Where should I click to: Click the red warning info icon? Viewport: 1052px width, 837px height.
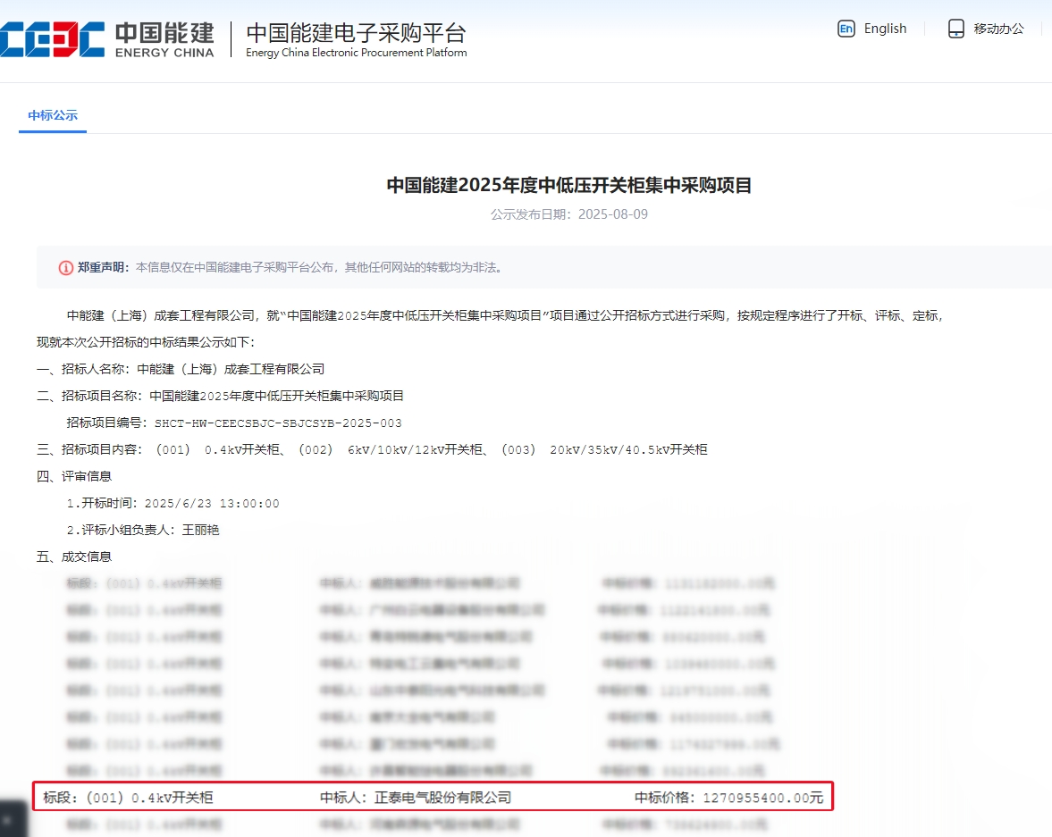[x=66, y=268]
